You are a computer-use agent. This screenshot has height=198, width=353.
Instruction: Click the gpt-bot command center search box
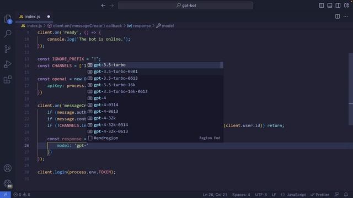click(x=185, y=5)
